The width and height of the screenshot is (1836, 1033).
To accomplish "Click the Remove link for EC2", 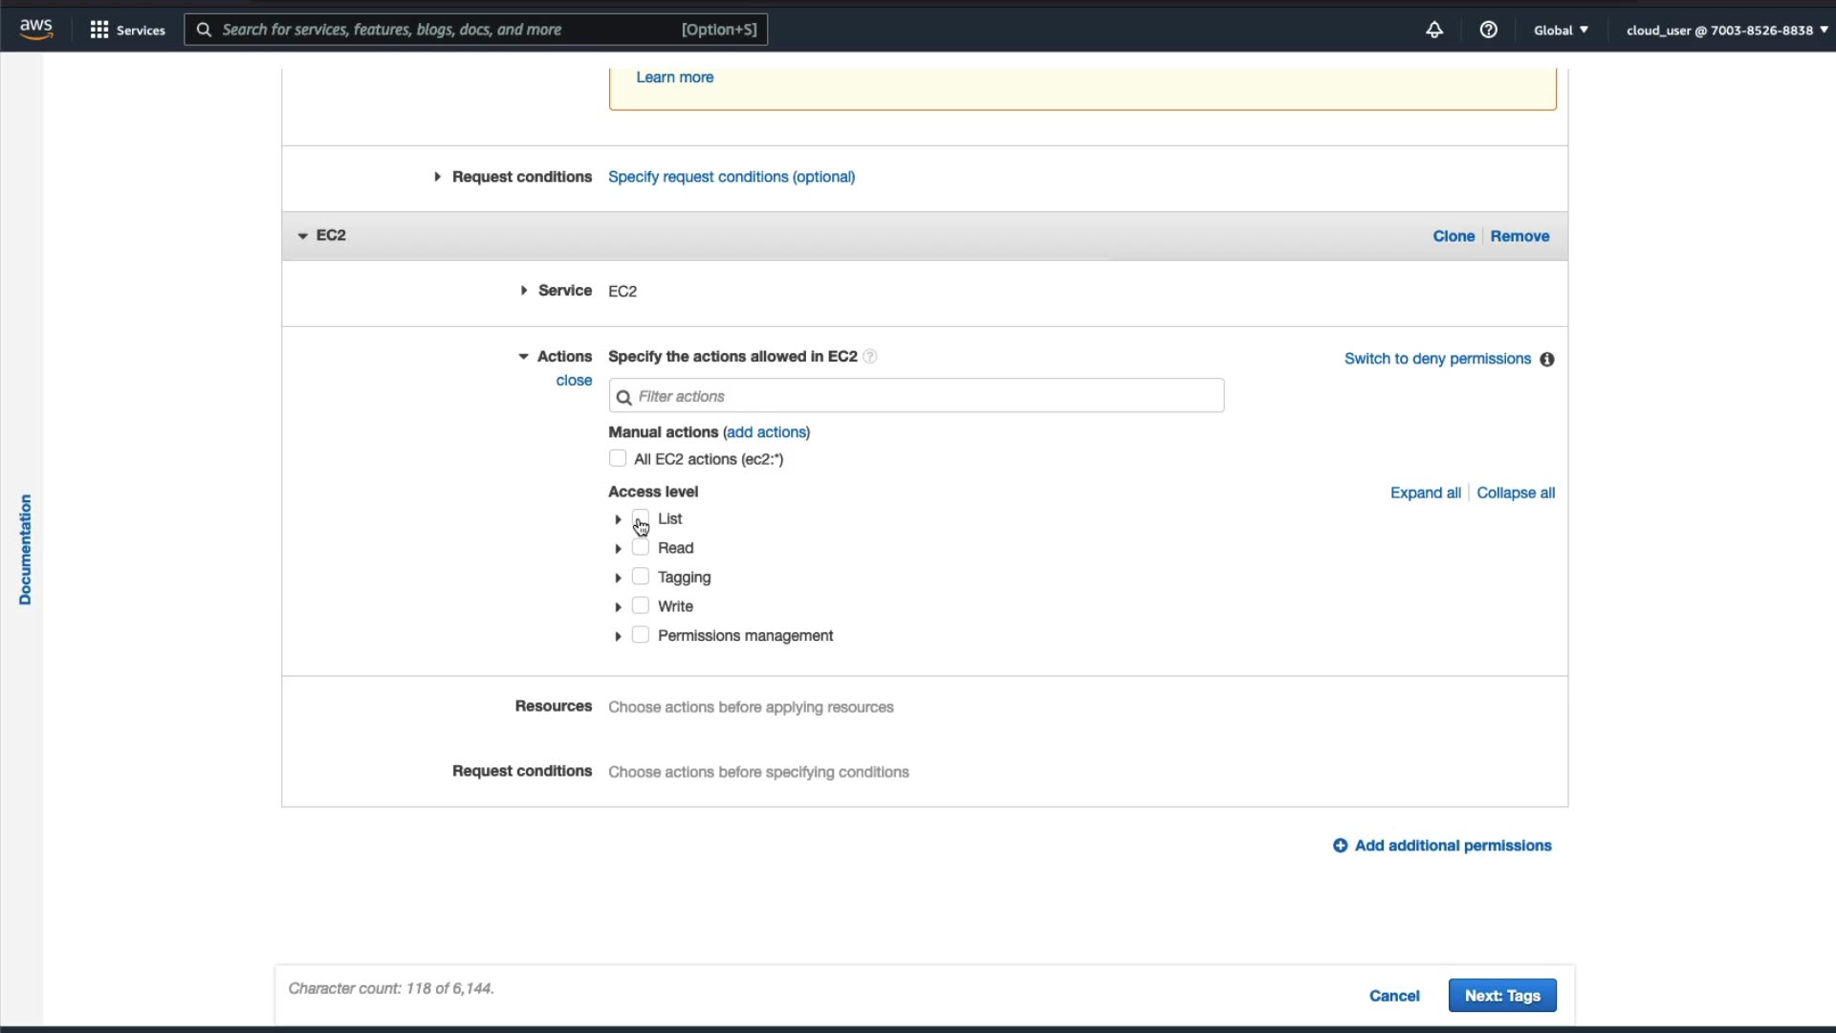I will 1519,236.
